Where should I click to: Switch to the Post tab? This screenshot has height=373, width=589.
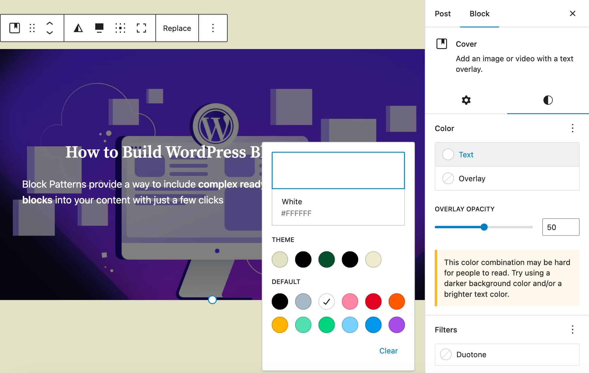click(443, 13)
